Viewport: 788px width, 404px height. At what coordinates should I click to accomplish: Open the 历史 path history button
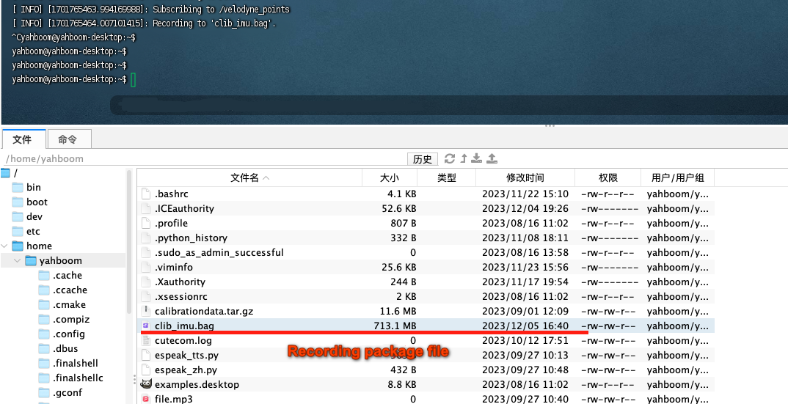tap(422, 159)
